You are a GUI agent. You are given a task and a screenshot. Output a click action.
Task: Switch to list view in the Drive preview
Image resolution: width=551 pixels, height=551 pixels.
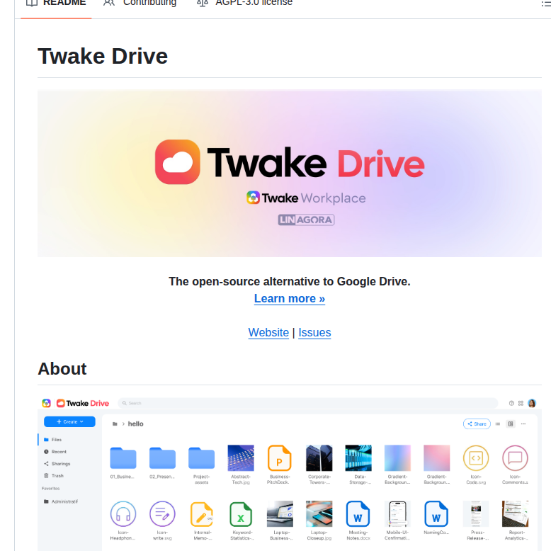[x=498, y=424]
